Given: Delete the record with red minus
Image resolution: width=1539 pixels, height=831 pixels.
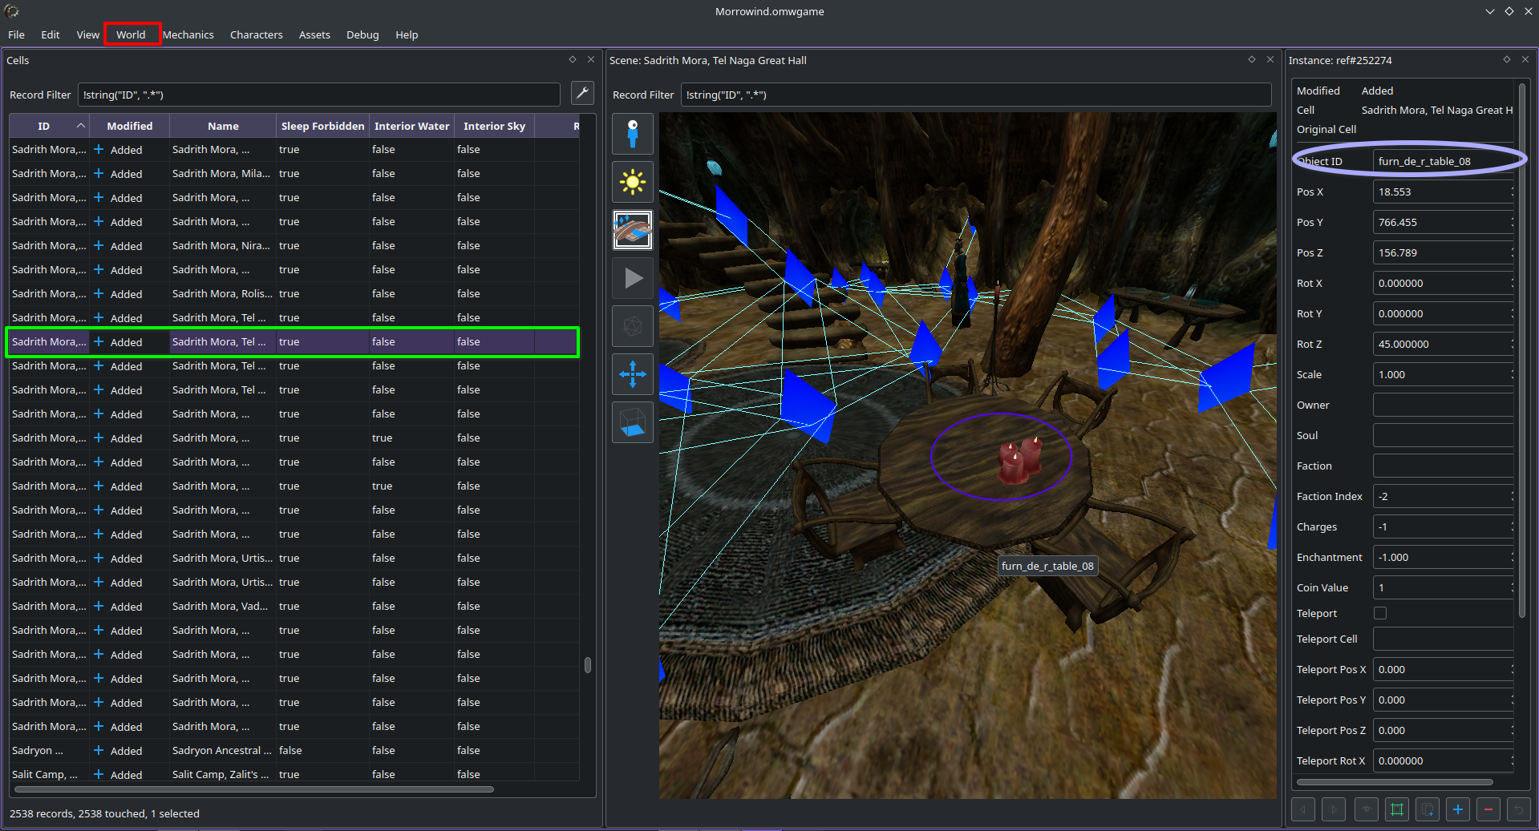Looking at the screenshot, I should click(x=1488, y=809).
